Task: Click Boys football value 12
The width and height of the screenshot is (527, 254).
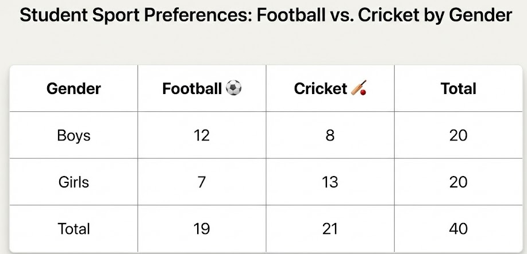Action: (202, 135)
